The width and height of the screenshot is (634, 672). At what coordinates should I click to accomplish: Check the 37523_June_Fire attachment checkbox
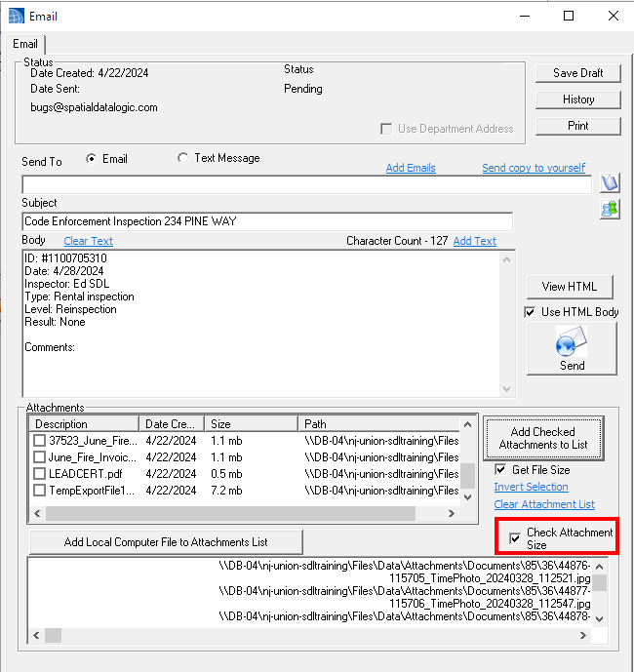point(39,441)
